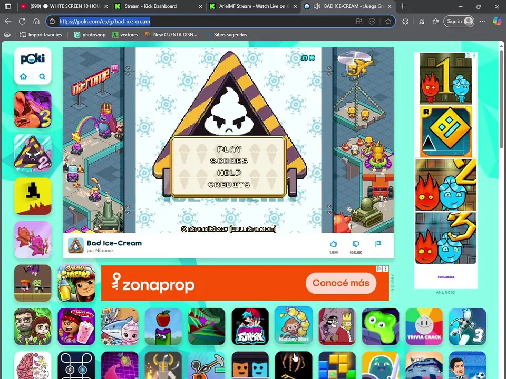Open the fish and ice cream game thumbnail

(x=120, y=326)
